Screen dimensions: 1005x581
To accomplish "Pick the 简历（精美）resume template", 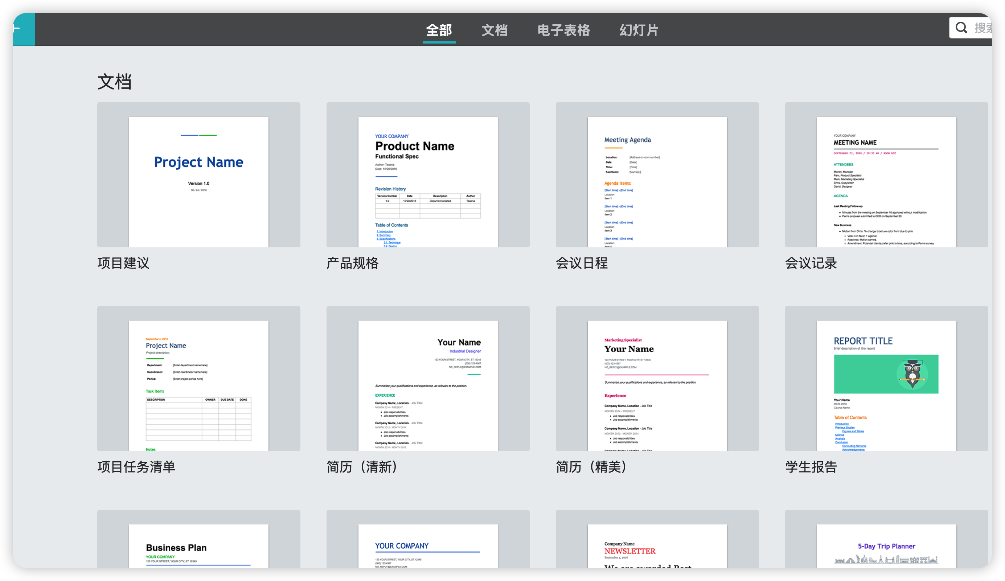I will tap(657, 378).
